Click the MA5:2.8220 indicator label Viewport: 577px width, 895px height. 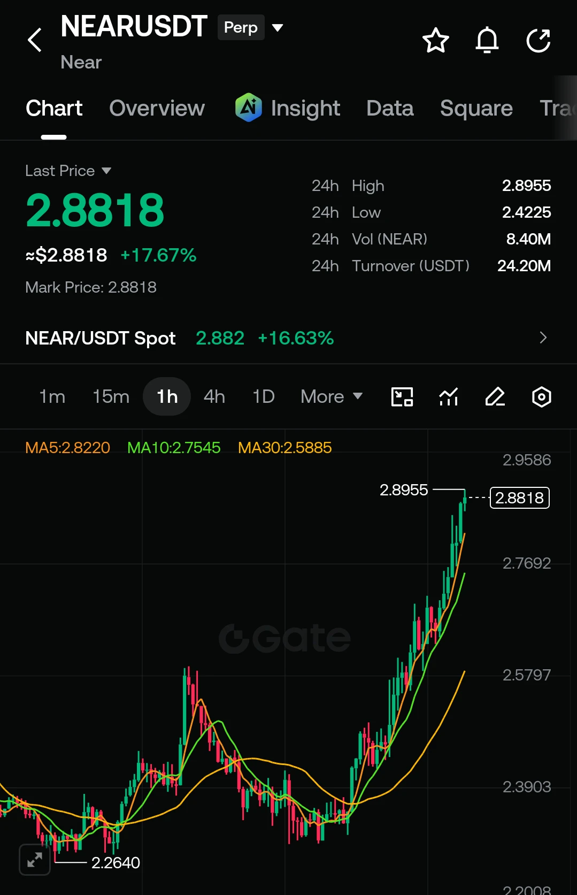(x=68, y=447)
